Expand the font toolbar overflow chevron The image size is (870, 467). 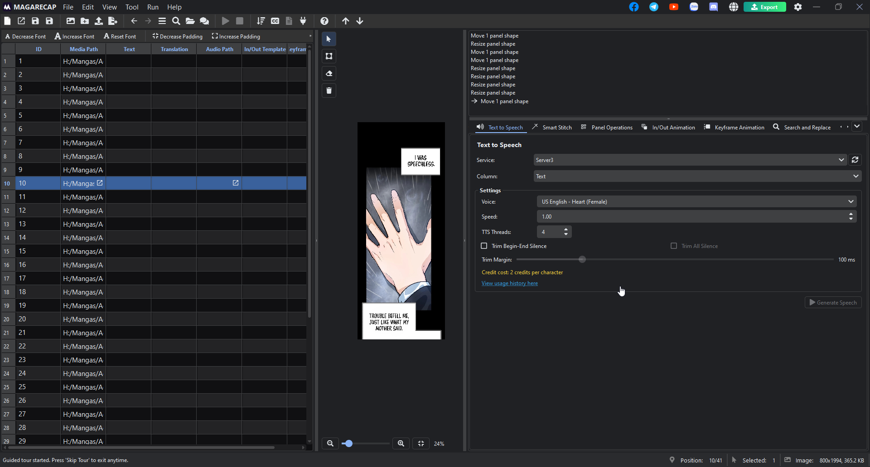[310, 36]
